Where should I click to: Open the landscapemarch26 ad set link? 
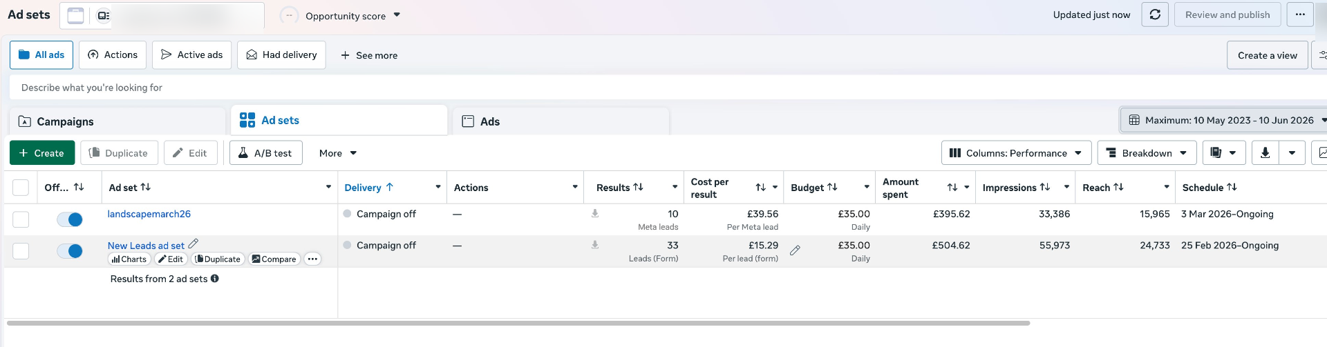tap(149, 214)
